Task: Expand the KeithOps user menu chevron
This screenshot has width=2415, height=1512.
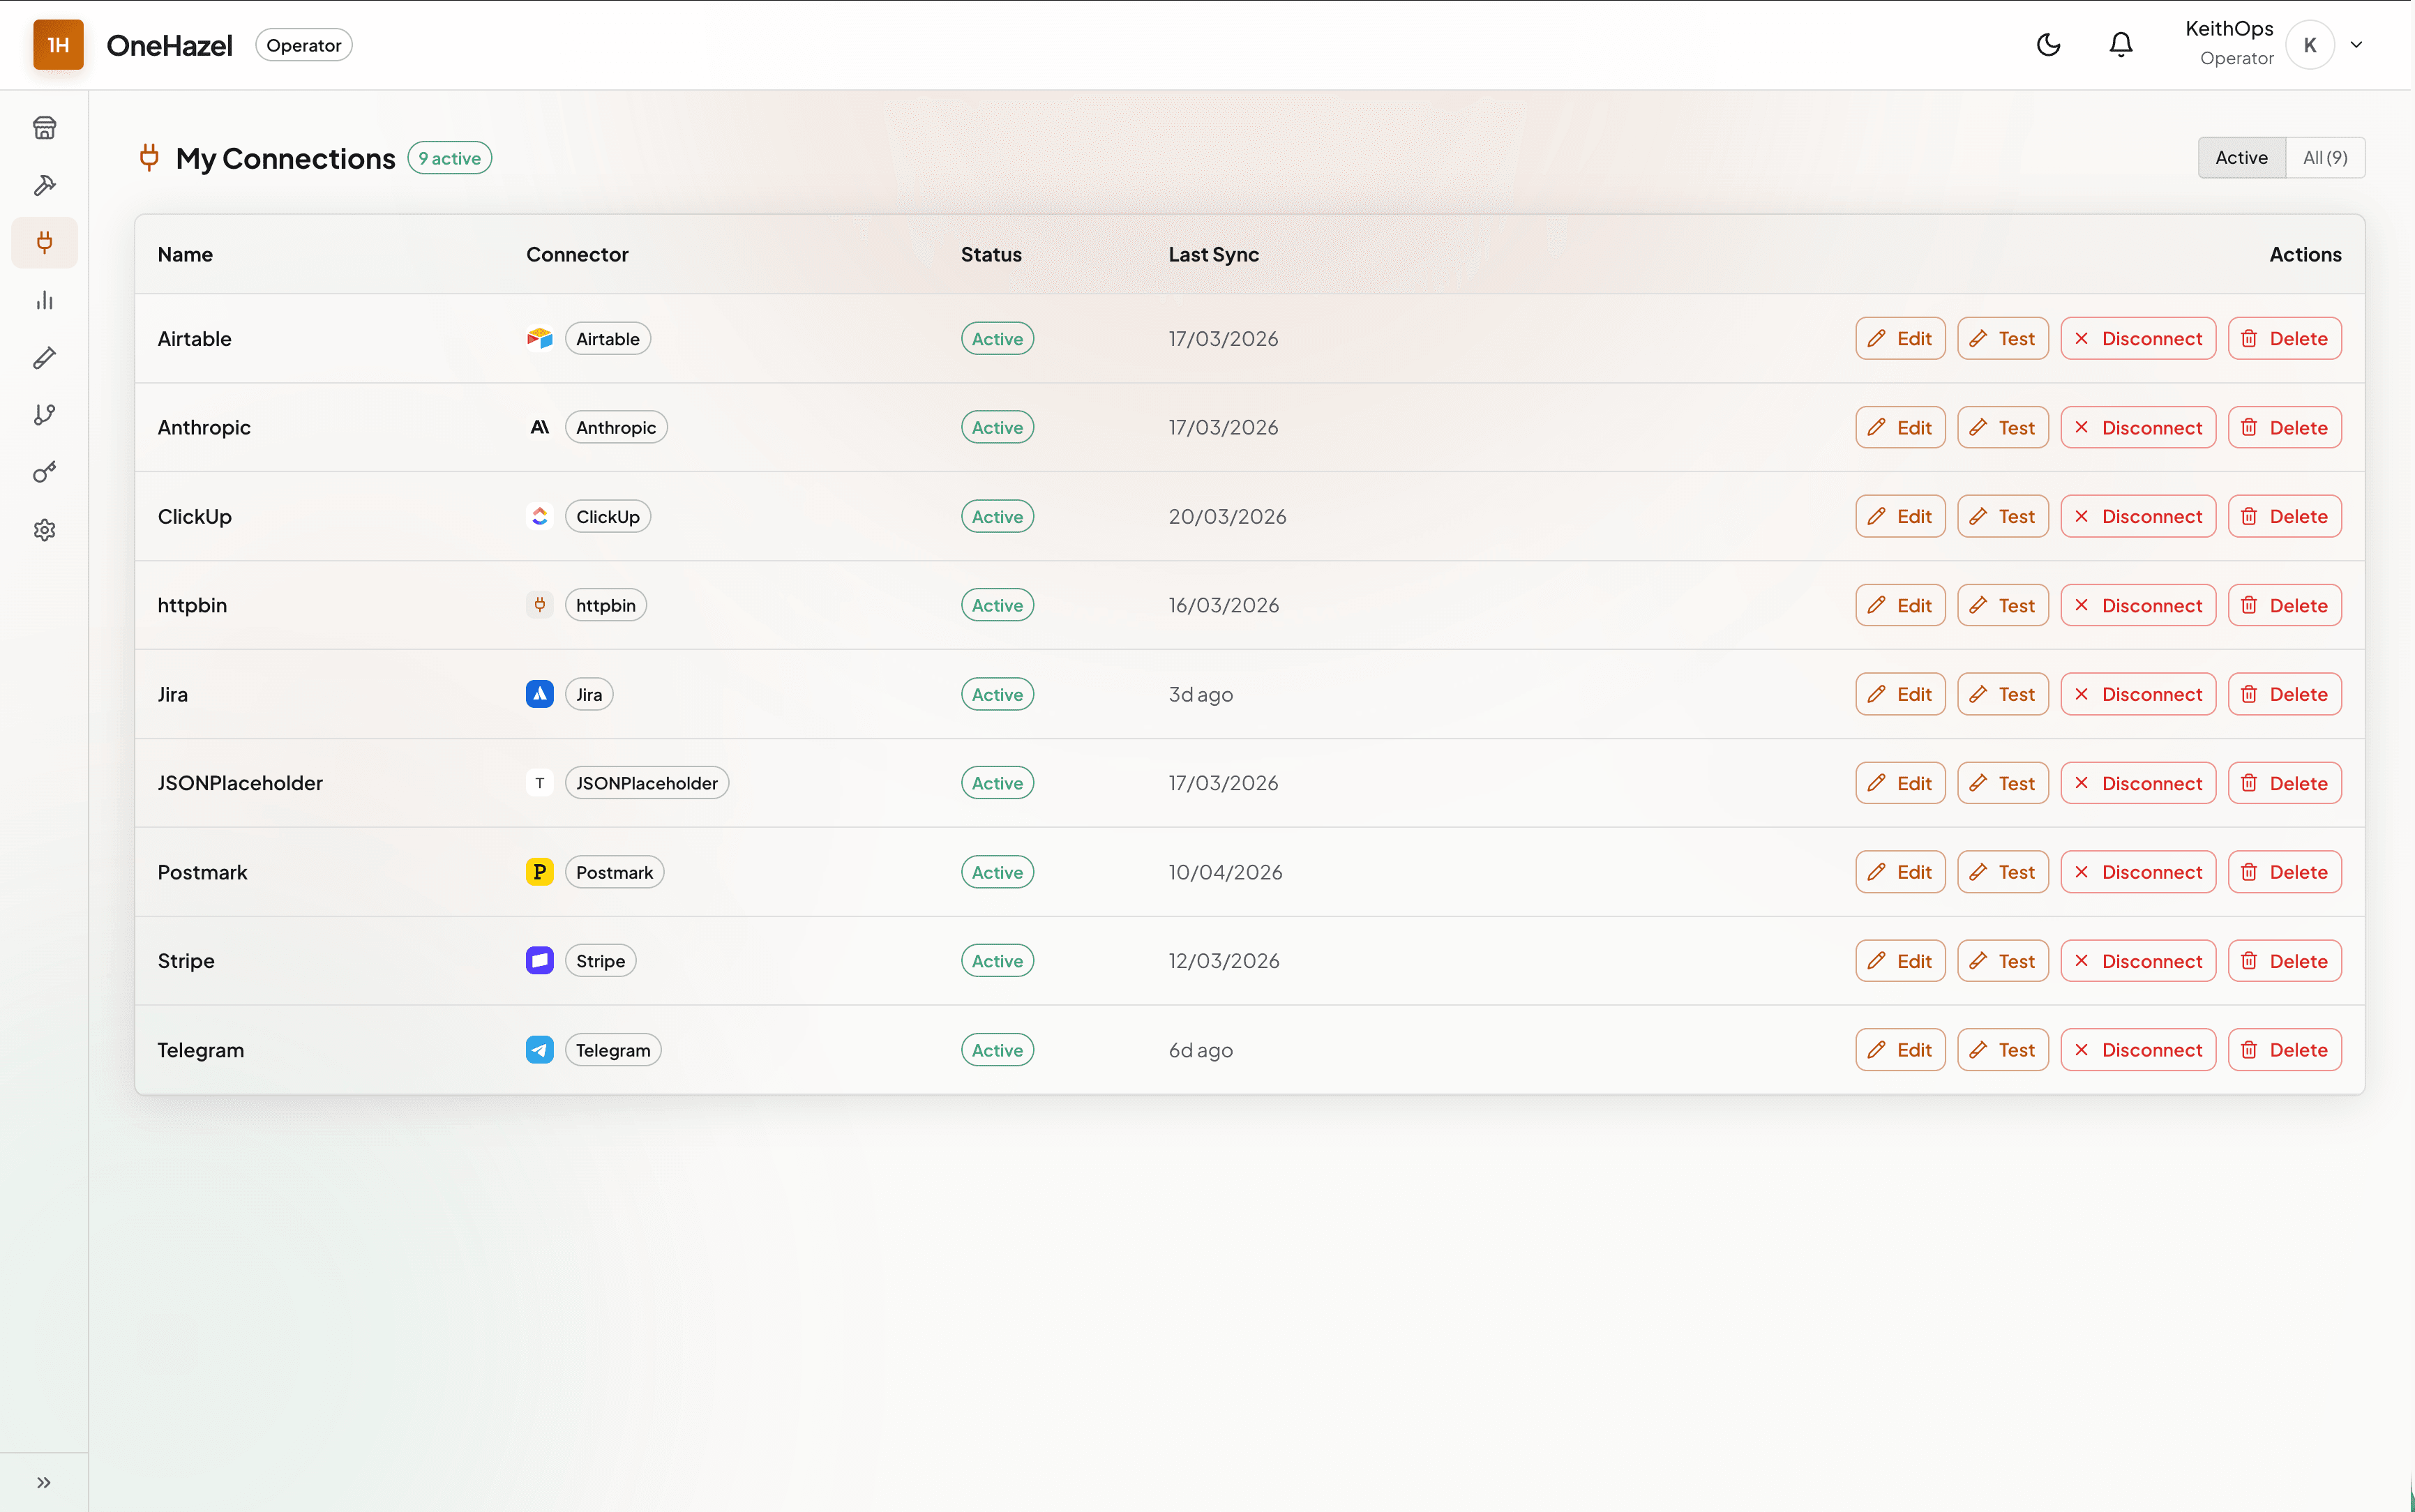Action: pos(2356,45)
